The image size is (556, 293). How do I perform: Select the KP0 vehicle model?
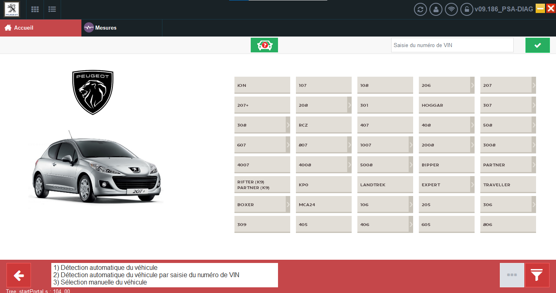(x=324, y=185)
